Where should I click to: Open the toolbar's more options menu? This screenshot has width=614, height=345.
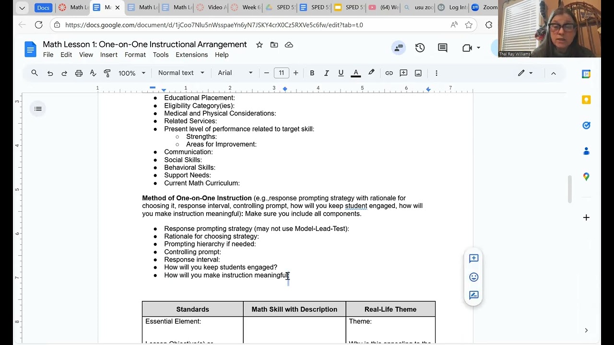pos(437,73)
